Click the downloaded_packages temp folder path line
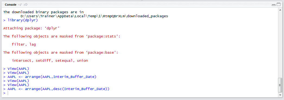The width and height of the screenshot is (284, 100). pos(94,16)
